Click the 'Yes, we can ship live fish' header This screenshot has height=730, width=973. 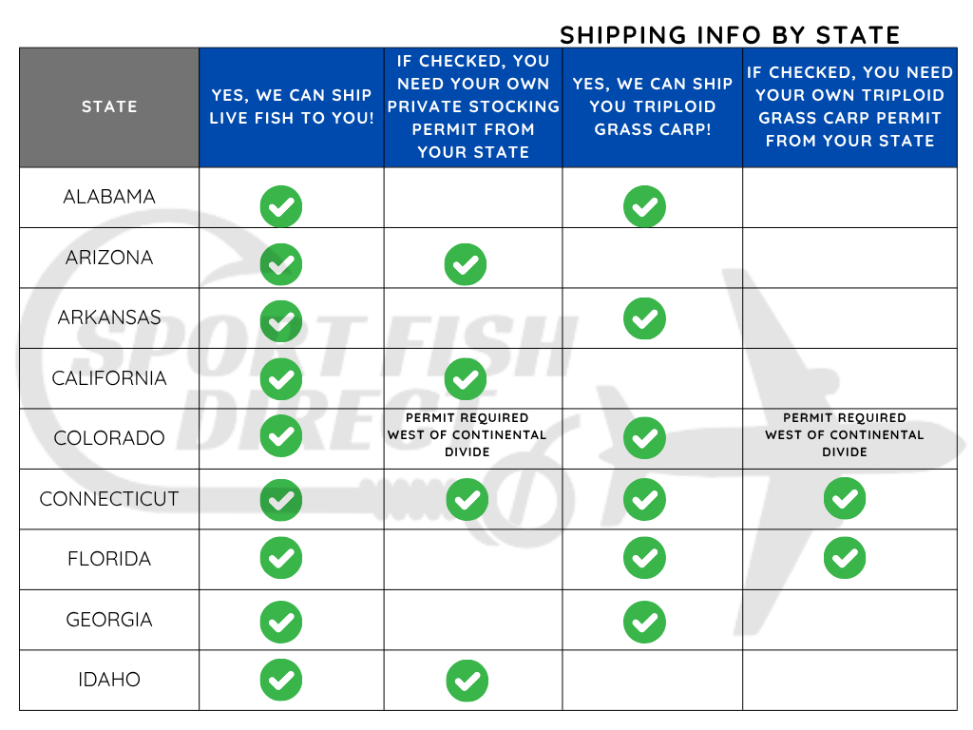292,106
